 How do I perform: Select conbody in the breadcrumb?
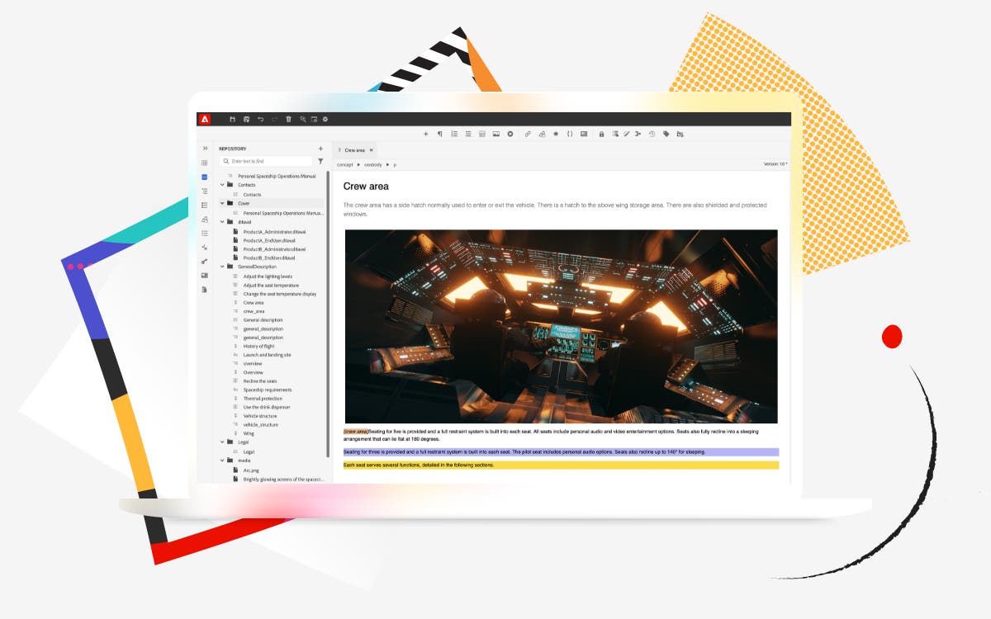point(372,164)
